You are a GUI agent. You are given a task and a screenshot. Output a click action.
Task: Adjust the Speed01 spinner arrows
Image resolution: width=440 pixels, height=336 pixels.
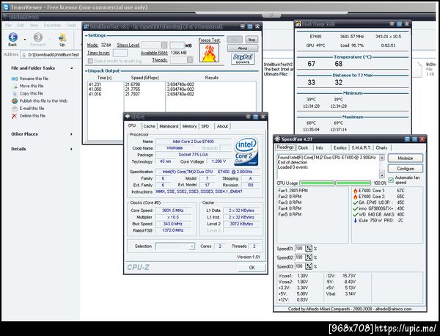coord(309,249)
